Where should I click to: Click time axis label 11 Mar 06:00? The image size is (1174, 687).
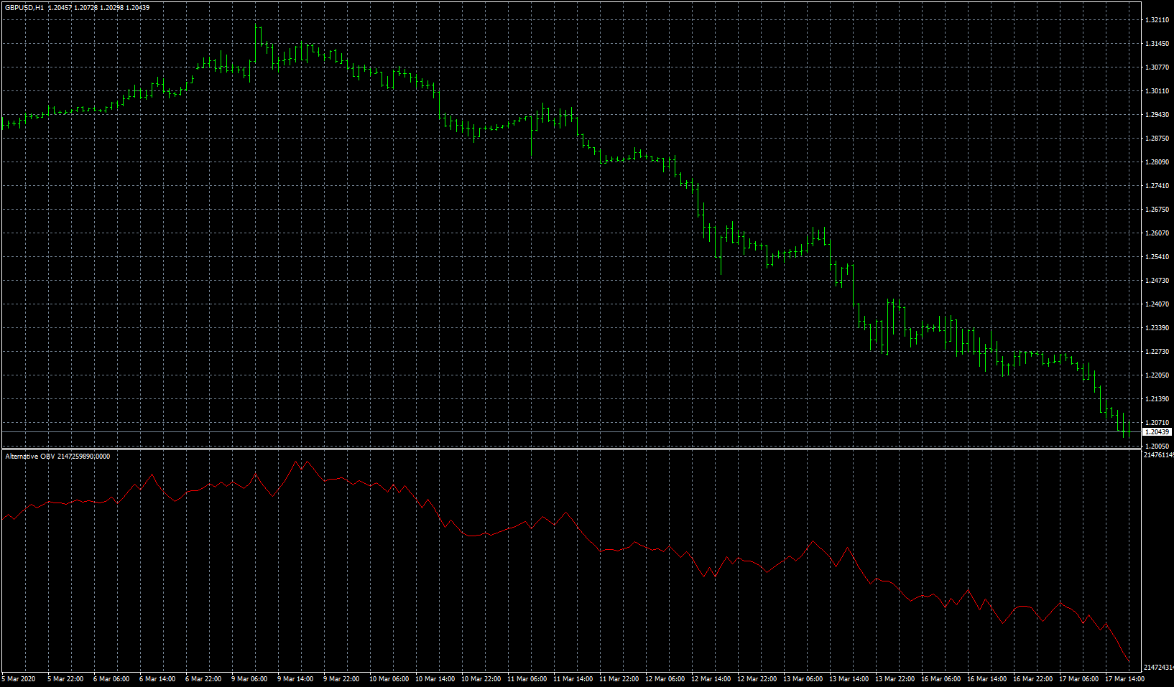coord(527,679)
